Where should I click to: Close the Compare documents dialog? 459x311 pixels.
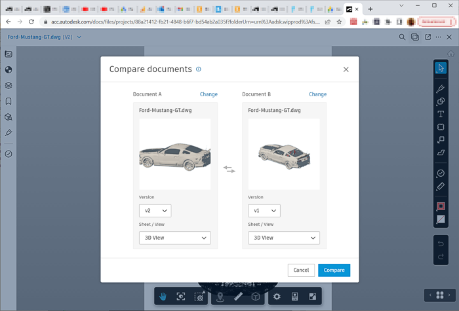[346, 69]
